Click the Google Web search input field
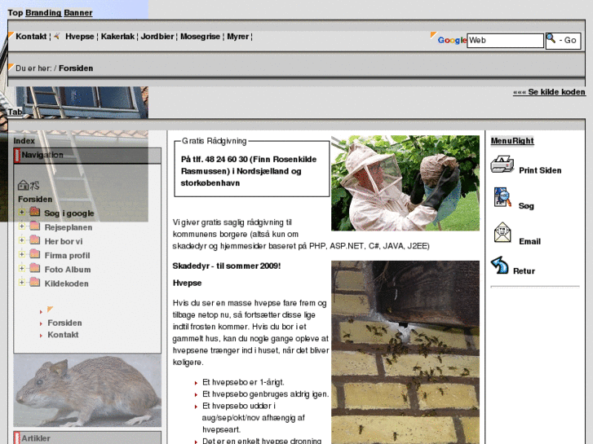Image resolution: width=593 pixels, height=444 pixels. coord(505,41)
